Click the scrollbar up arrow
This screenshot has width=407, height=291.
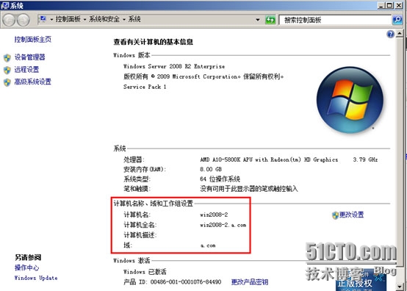[400, 34]
